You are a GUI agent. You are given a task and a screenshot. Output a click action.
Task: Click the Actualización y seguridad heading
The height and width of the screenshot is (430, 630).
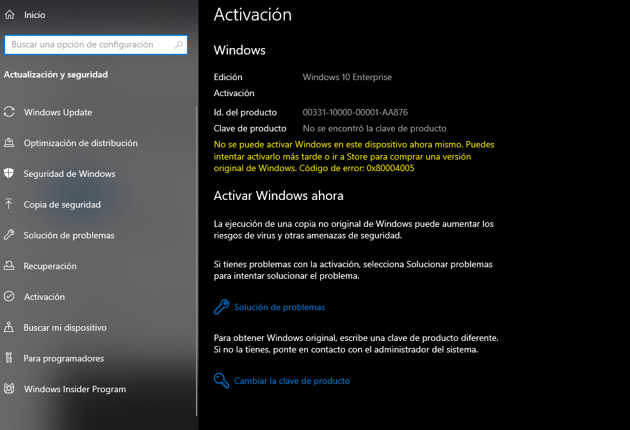[56, 74]
